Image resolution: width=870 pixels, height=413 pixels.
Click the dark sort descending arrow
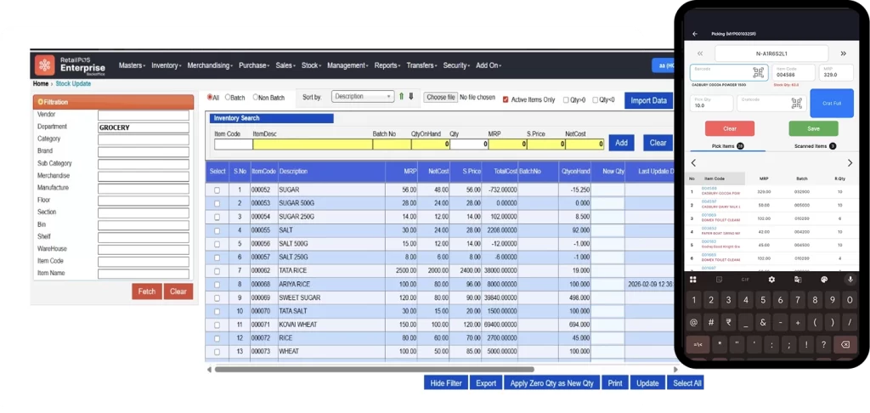click(411, 97)
